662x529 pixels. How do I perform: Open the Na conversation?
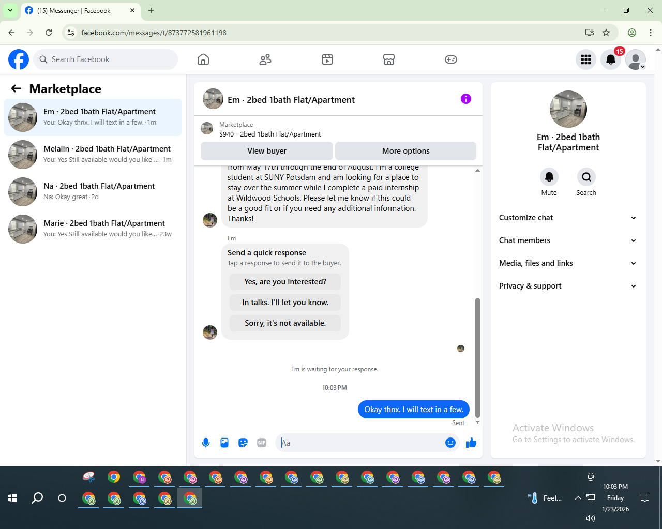tap(93, 192)
